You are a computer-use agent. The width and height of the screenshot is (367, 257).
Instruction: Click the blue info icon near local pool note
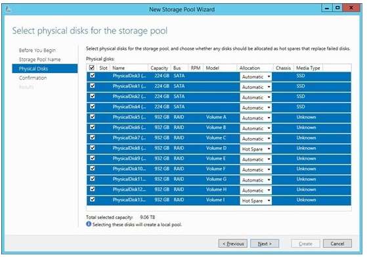(x=89, y=224)
